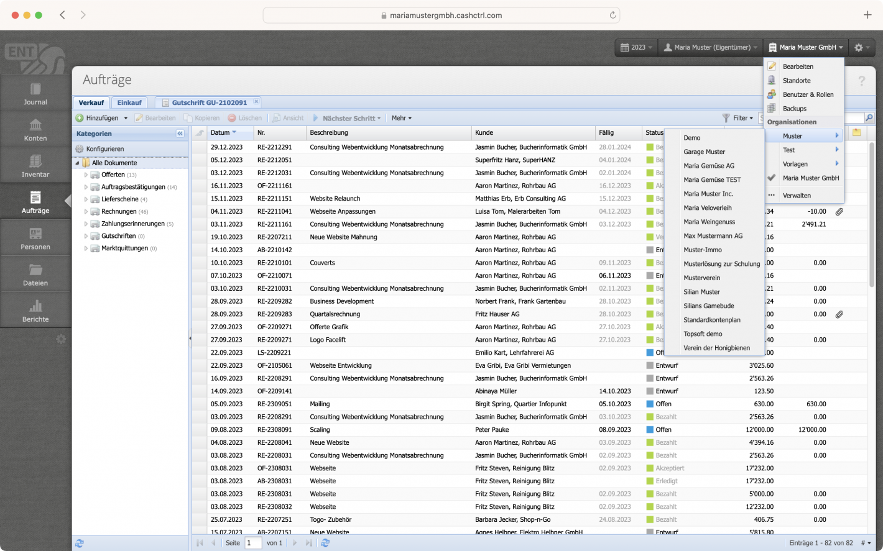Open the Konfigurieren gear in Kategorien panel
883x551 pixels.
pyautogui.click(x=80, y=149)
